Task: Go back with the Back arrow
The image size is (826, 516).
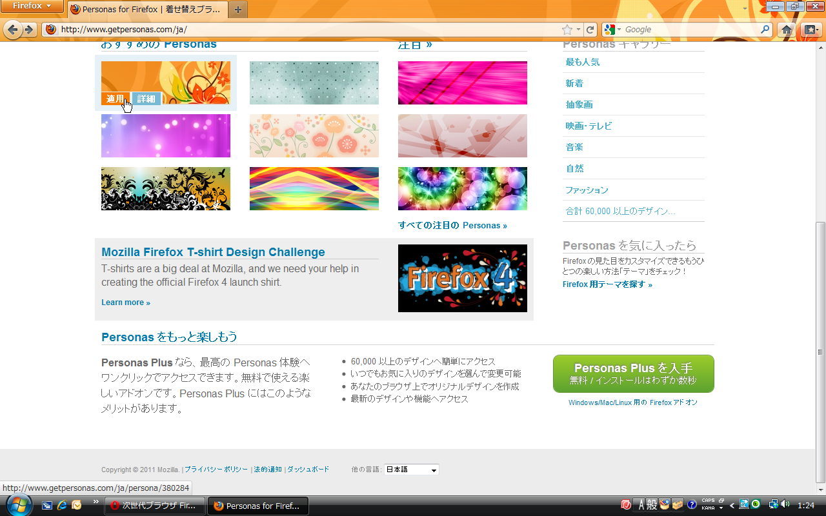Action: [12, 30]
